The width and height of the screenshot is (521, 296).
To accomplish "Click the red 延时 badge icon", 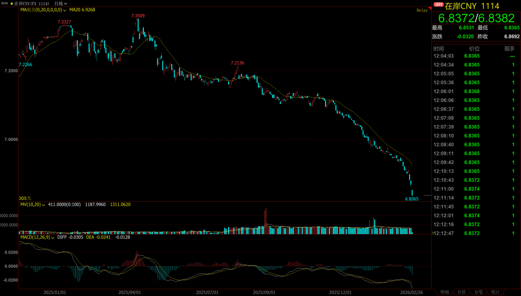I will 438,5.
